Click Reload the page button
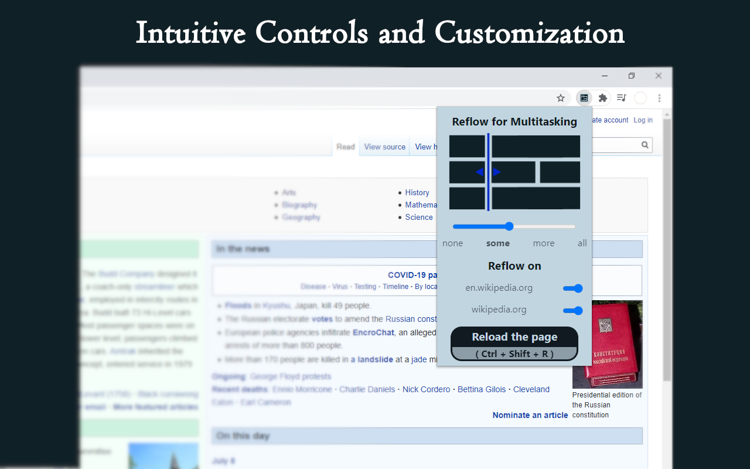Image resolution: width=750 pixels, height=469 pixels. [x=514, y=344]
